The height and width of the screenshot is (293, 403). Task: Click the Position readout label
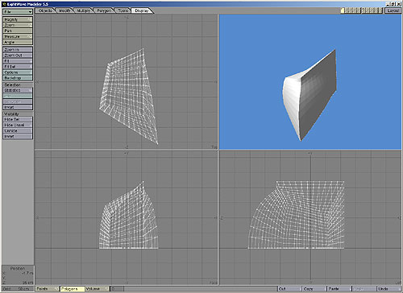point(18,268)
